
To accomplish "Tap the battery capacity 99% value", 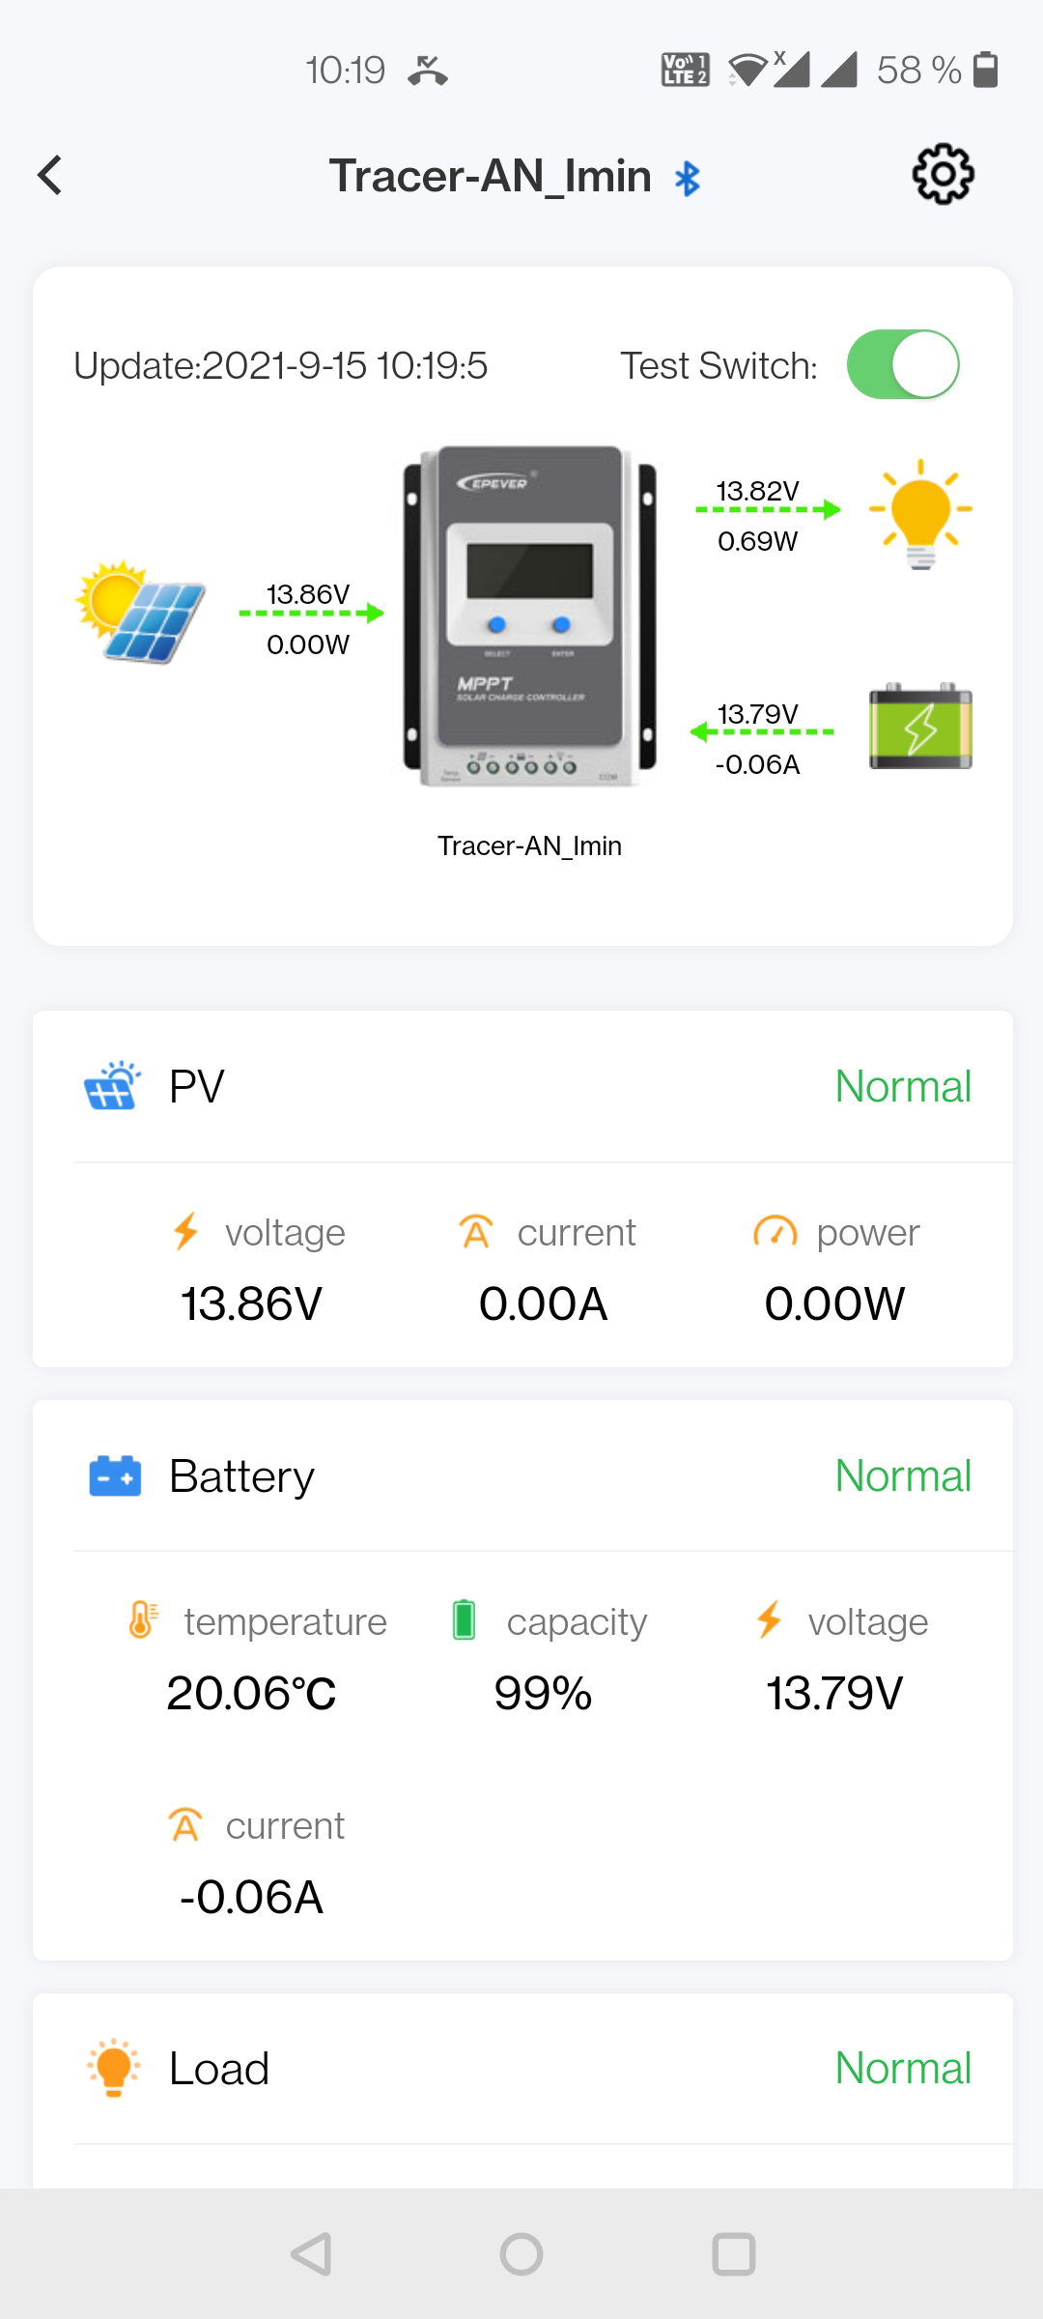I will point(543,1693).
